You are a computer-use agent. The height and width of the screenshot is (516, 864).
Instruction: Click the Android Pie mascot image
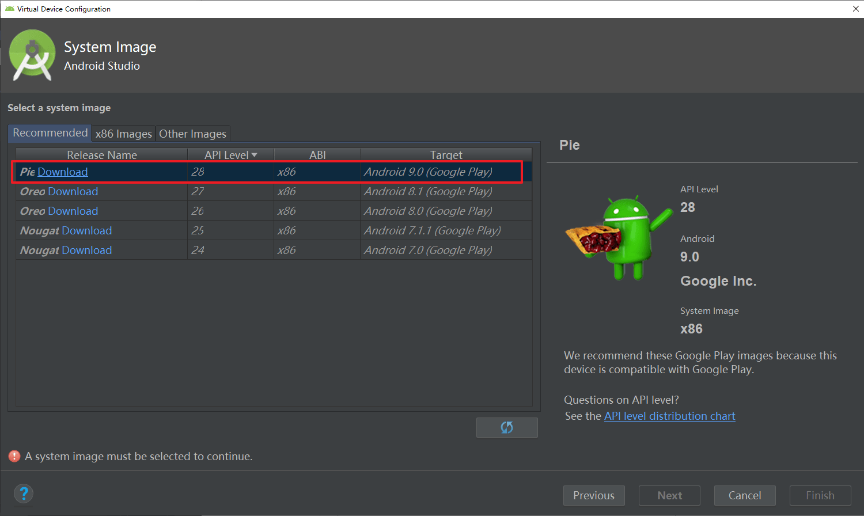[618, 238]
